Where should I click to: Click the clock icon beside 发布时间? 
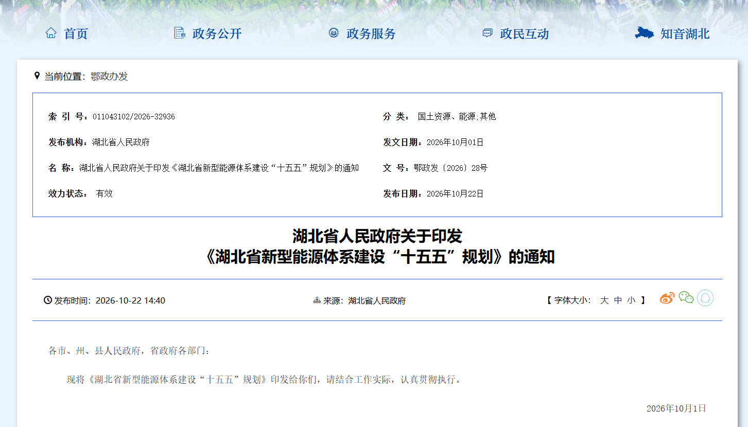[x=48, y=300]
